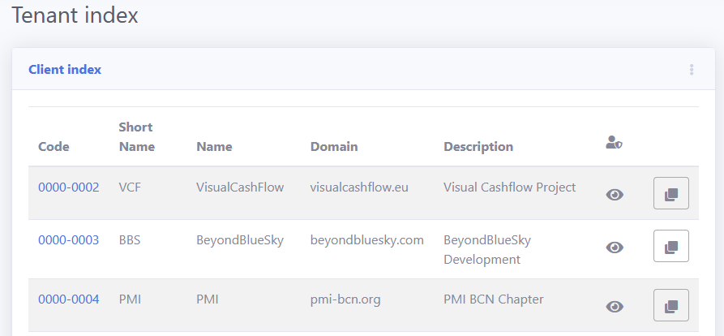Screen dimensions: 724x336
Task: Click the Domain column header
Action: point(334,147)
